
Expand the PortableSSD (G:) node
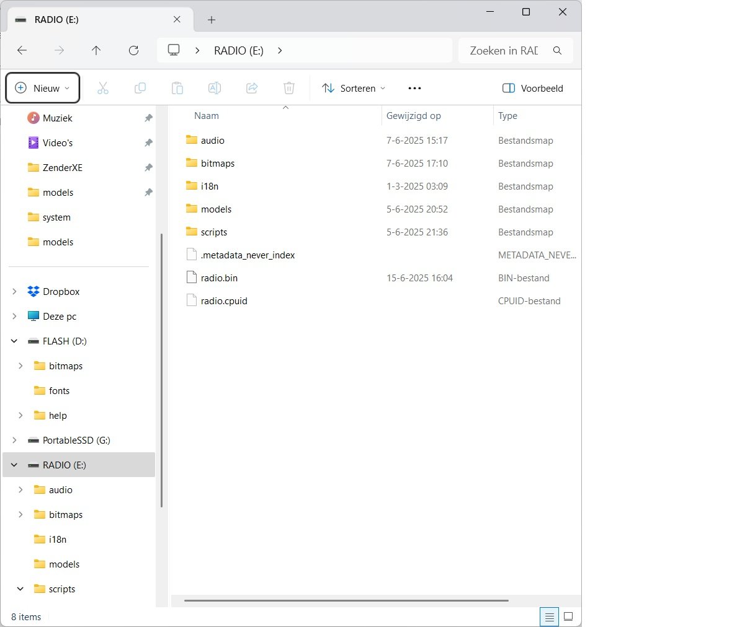click(14, 441)
